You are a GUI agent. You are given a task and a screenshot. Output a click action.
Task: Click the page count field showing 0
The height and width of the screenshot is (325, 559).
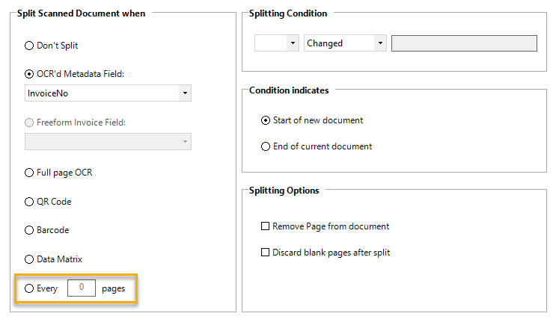point(81,288)
